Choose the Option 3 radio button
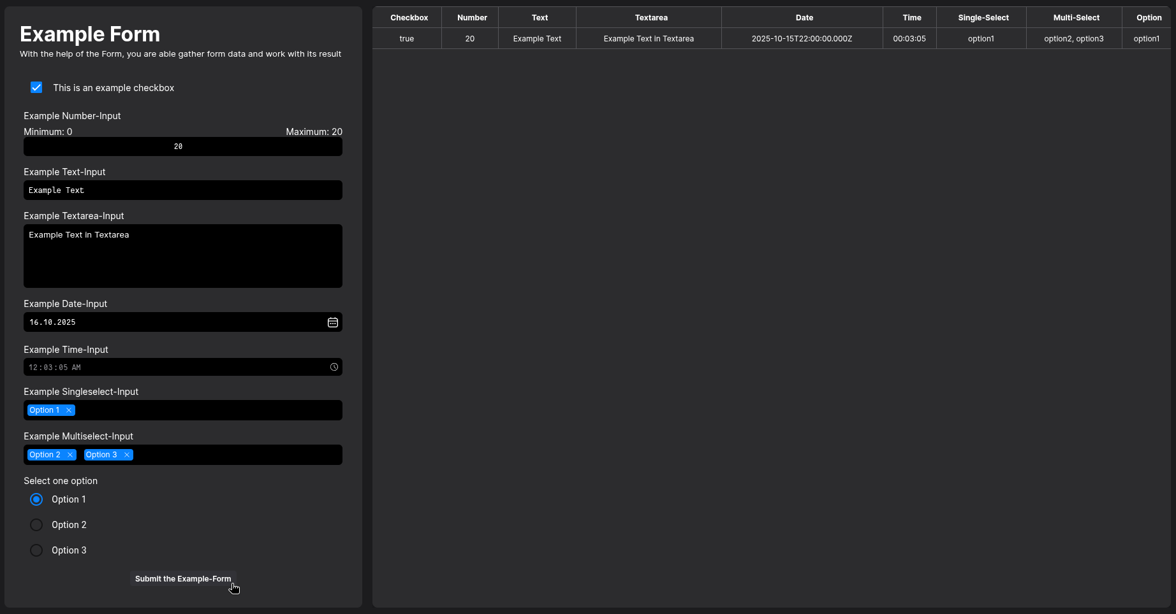The width and height of the screenshot is (1176, 614). pos(36,550)
